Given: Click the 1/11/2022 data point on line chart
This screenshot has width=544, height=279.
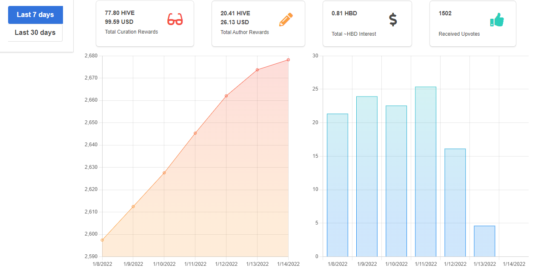Looking at the screenshot, I should [x=195, y=133].
